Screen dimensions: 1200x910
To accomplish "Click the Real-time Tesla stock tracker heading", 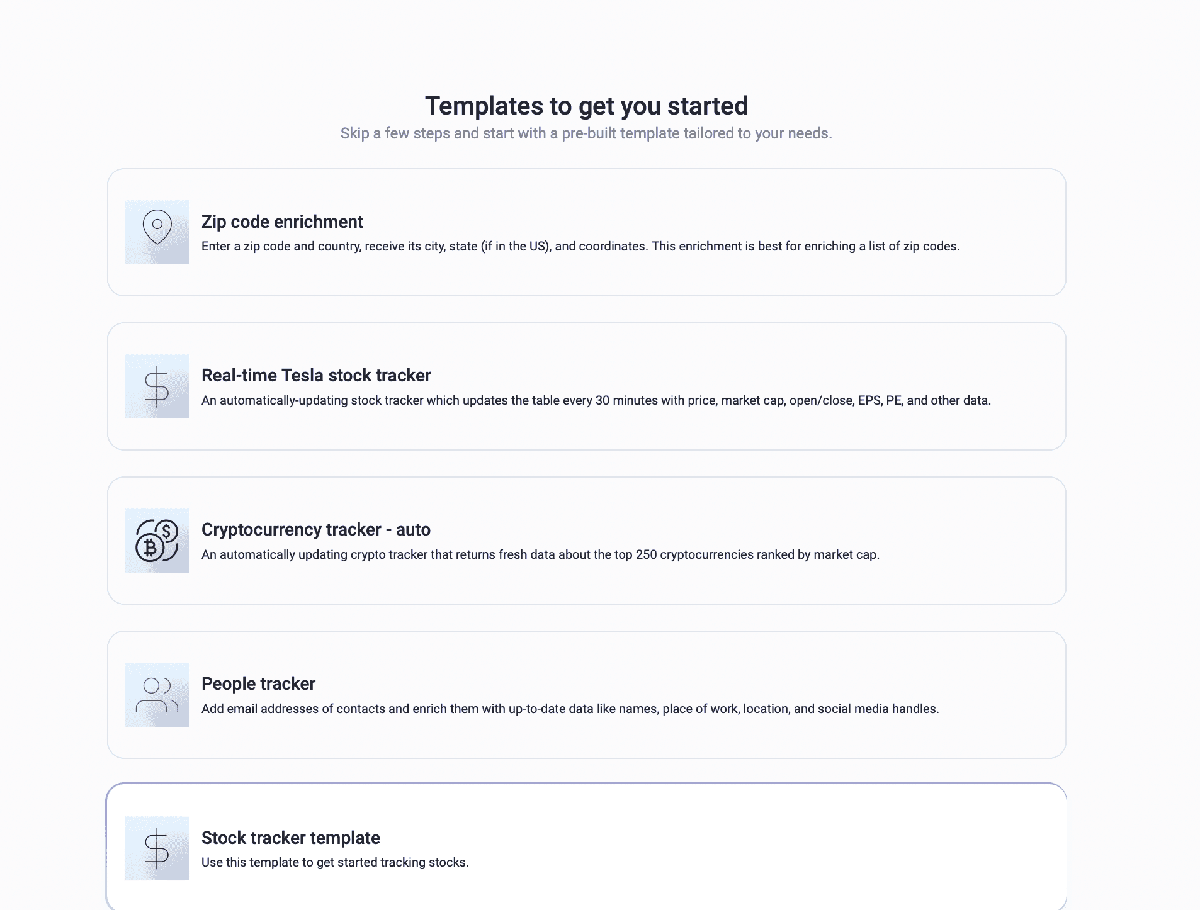I will click(x=315, y=376).
